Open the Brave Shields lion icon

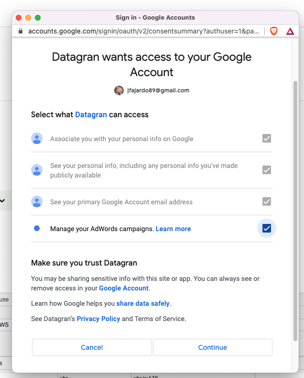[x=274, y=31]
